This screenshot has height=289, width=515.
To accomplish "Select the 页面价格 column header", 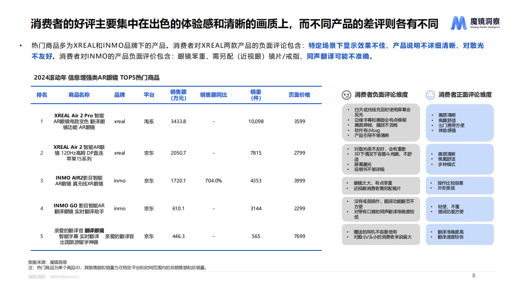I will pyautogui.click(x=299, y=95).
